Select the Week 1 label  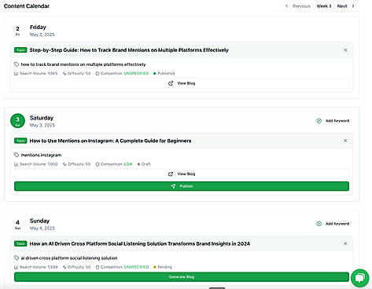pyautogui.click(x=324, y=6)
